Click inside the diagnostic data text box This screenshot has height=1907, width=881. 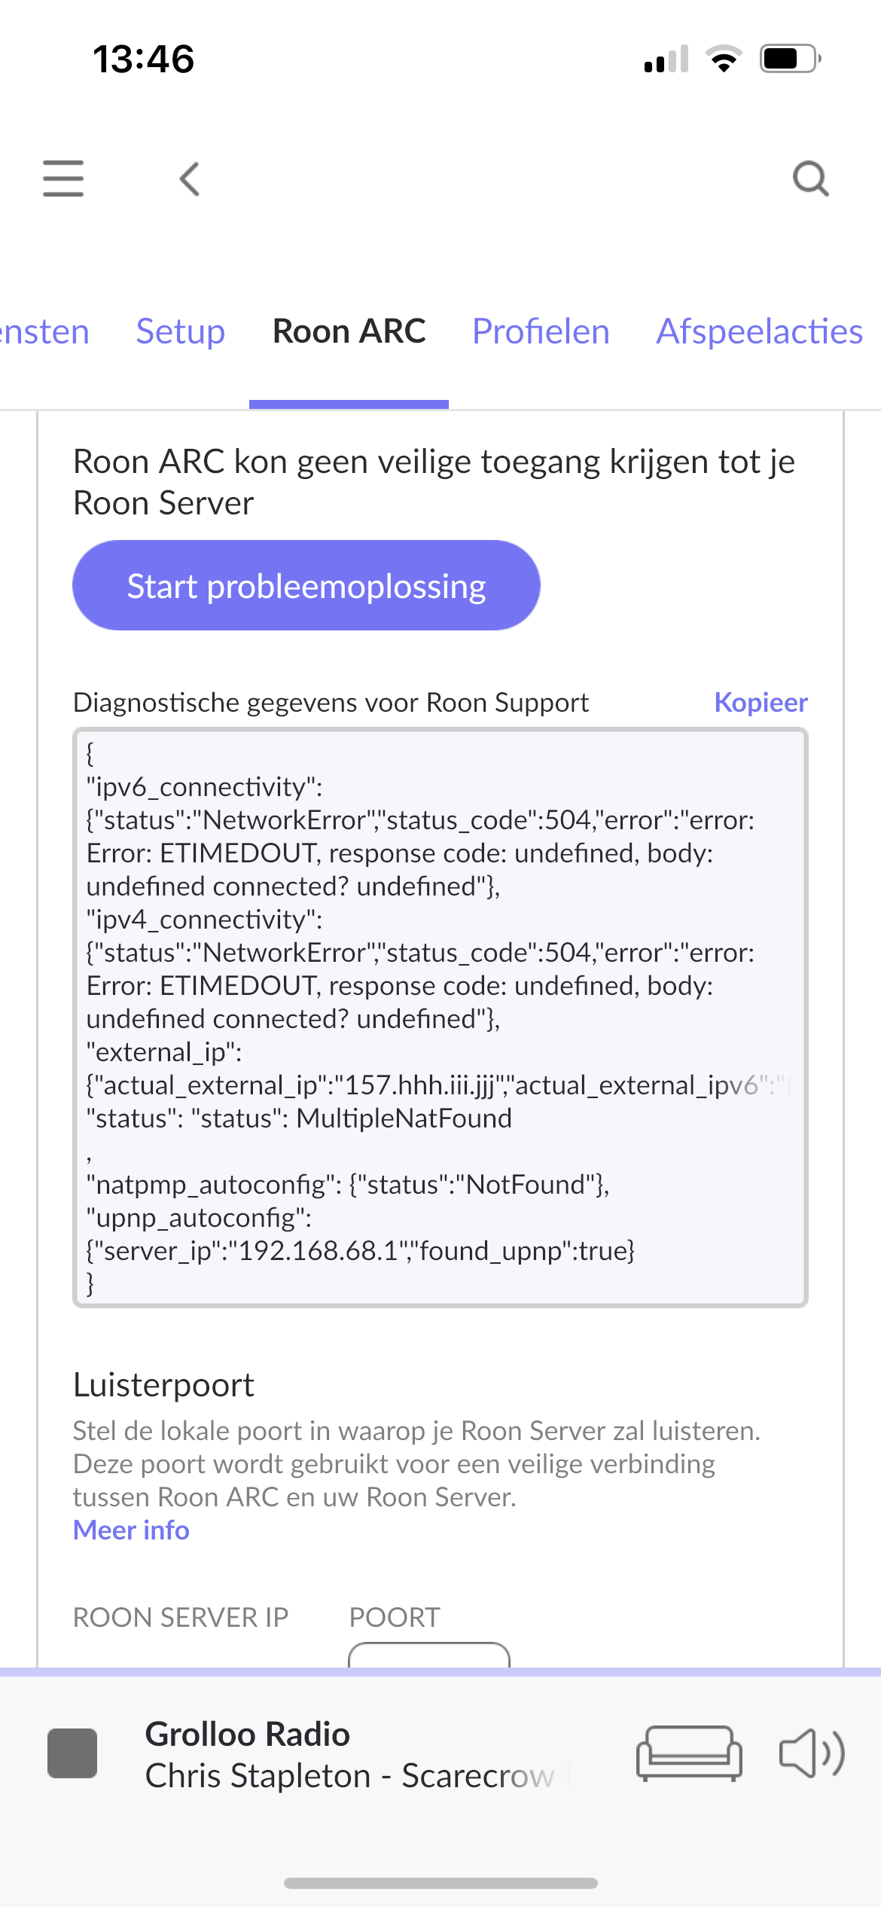click(440, 1018)
